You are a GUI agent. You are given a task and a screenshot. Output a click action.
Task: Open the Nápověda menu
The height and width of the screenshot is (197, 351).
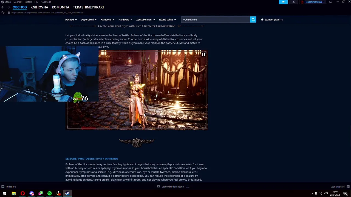point(46,2)
